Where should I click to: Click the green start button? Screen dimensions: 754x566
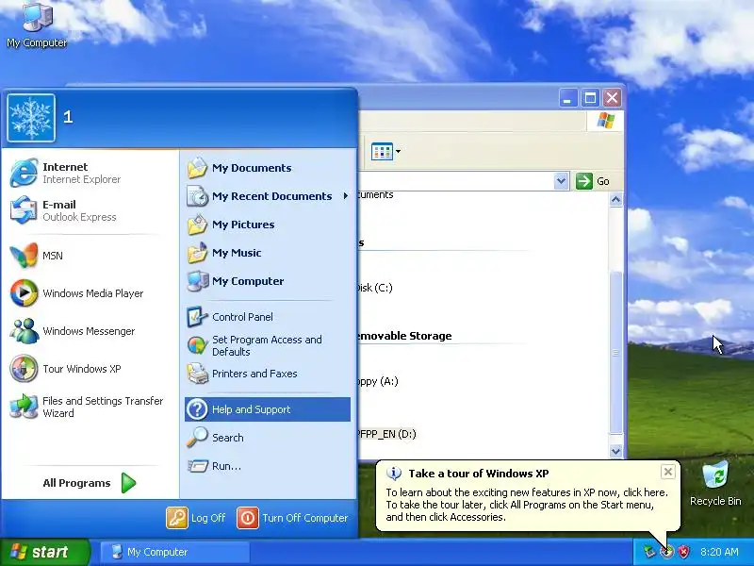pyautogui.click(x=45, y=552)
